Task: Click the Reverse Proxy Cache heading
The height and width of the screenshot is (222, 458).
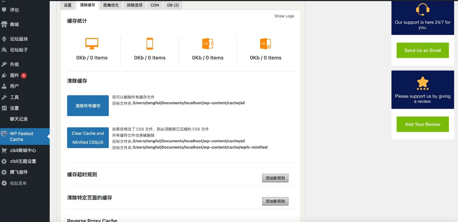Action: click(x=92, y=220)
